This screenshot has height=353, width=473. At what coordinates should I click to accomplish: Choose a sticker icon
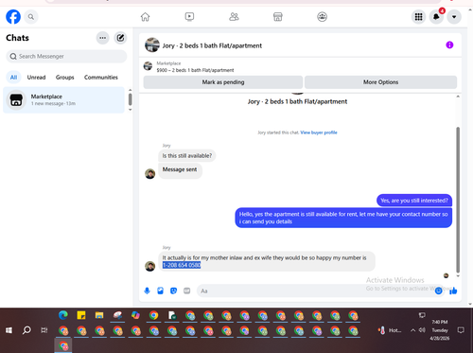173,291
